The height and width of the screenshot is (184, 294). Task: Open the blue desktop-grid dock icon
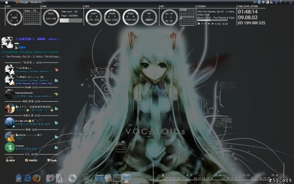pyautogui.click(x=99, y=178)
